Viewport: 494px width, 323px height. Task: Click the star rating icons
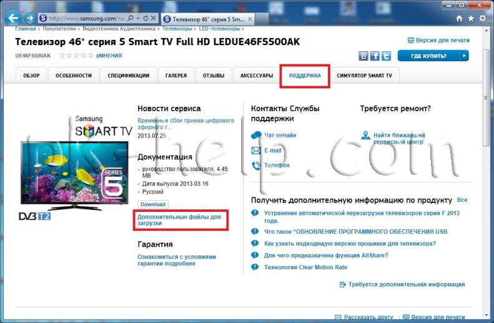pyautogui.click(x=76, y=56)
